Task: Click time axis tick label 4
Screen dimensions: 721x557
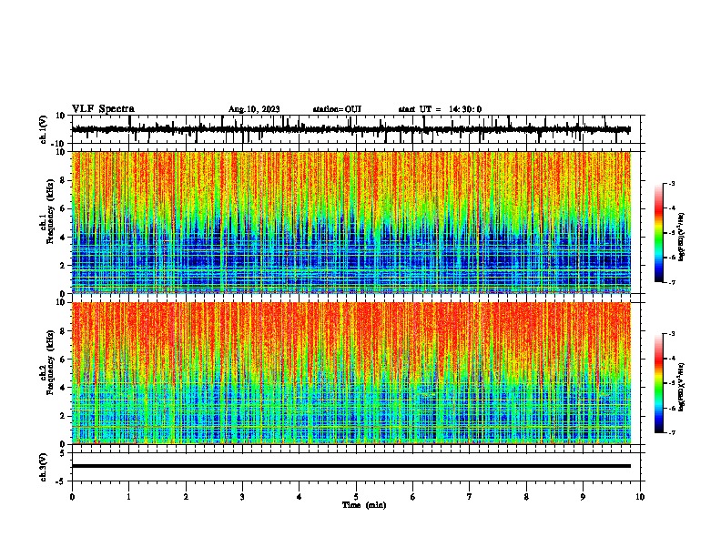Action: tap(300, 497)
